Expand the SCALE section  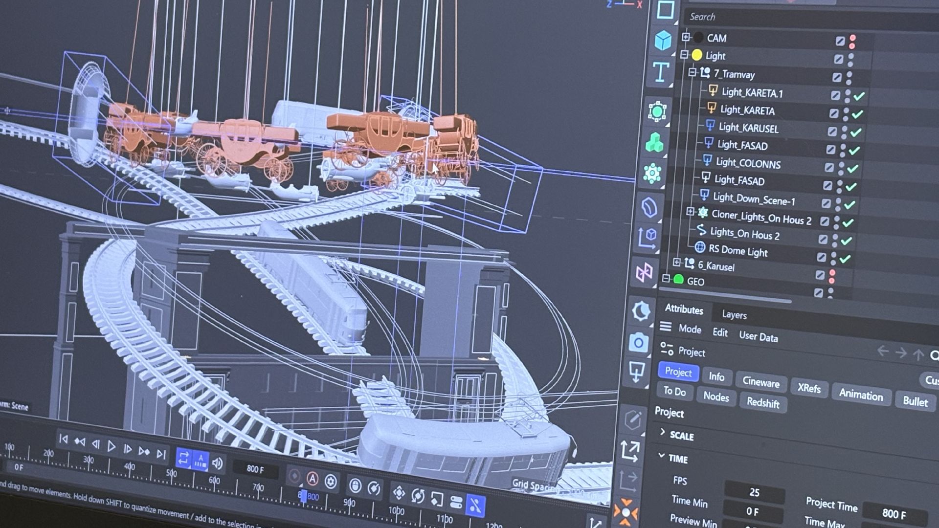click(x=663, y=432)
